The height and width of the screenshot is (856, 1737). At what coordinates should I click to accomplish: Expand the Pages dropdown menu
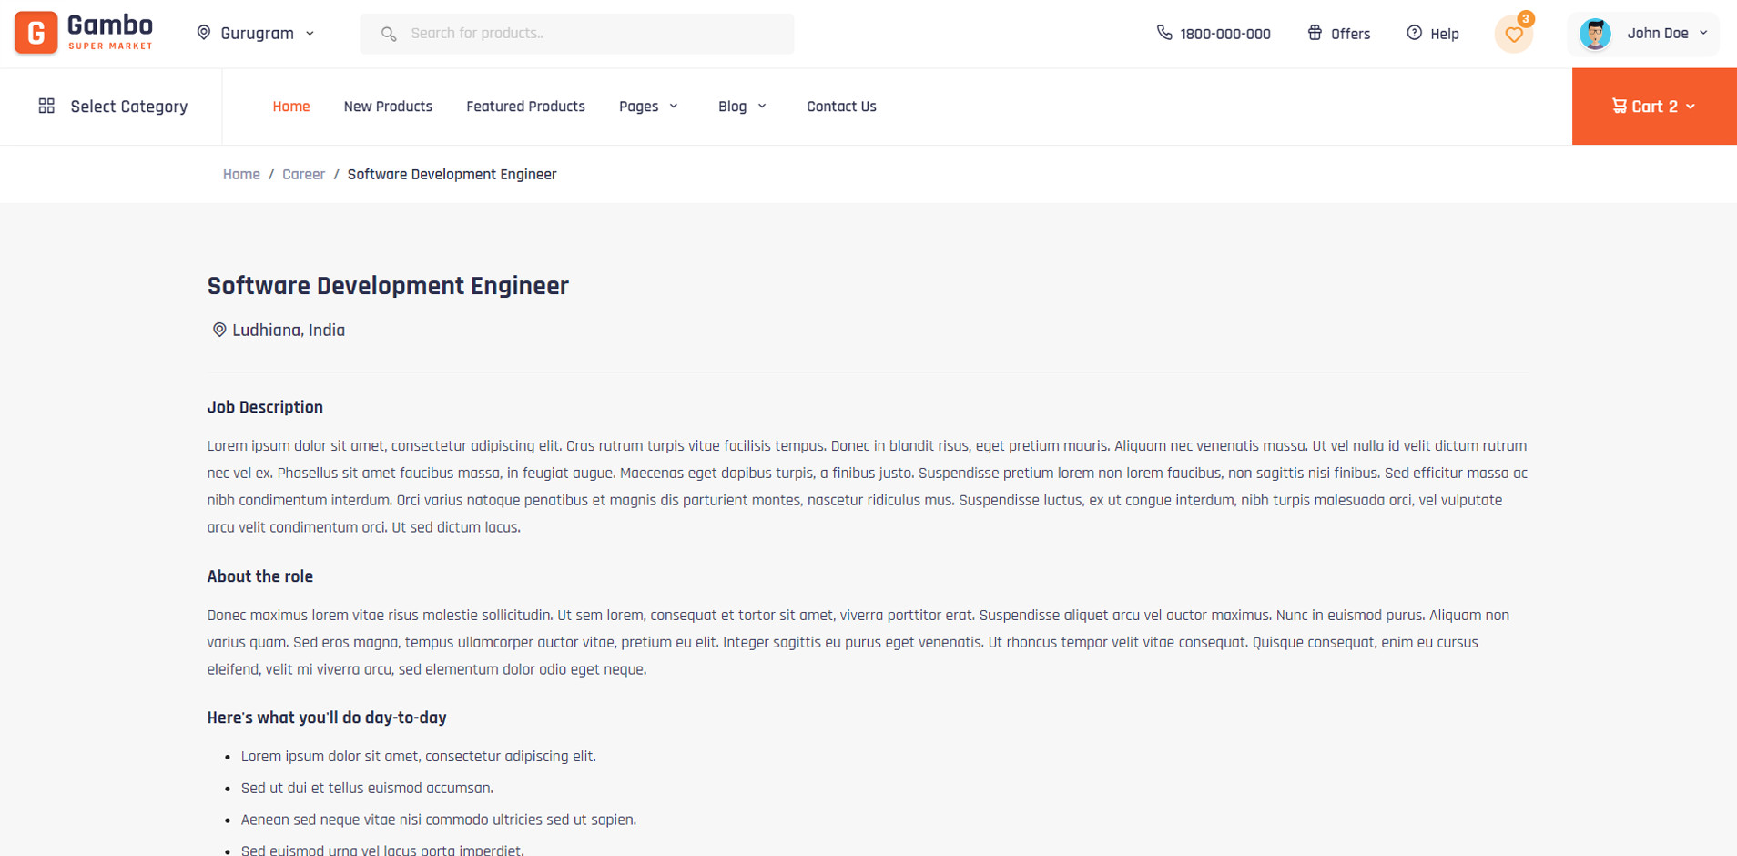coord(648,107)
